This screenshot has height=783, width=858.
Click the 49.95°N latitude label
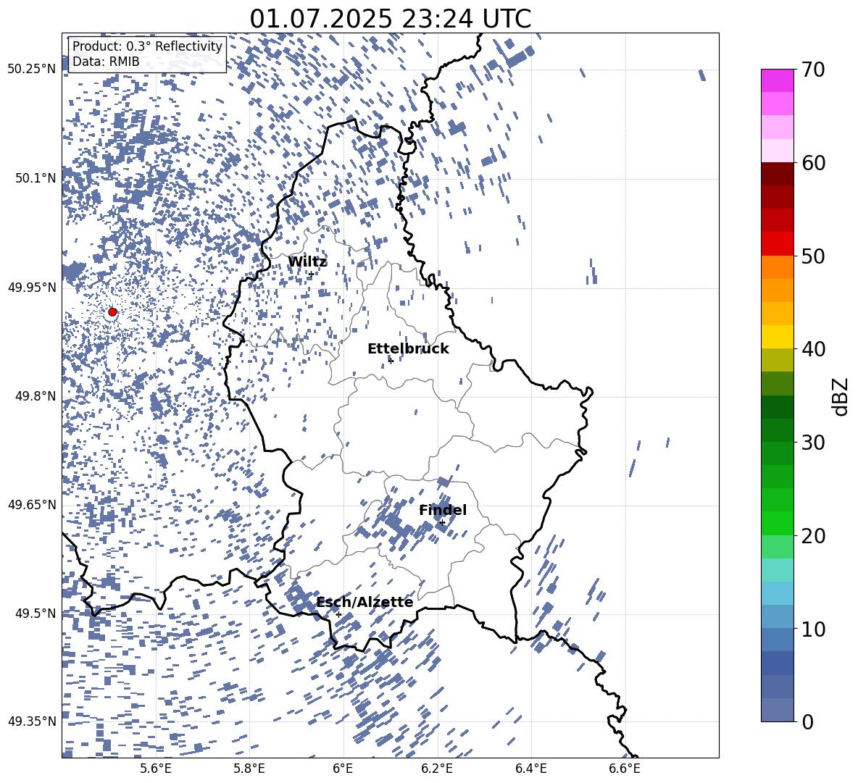32,288
